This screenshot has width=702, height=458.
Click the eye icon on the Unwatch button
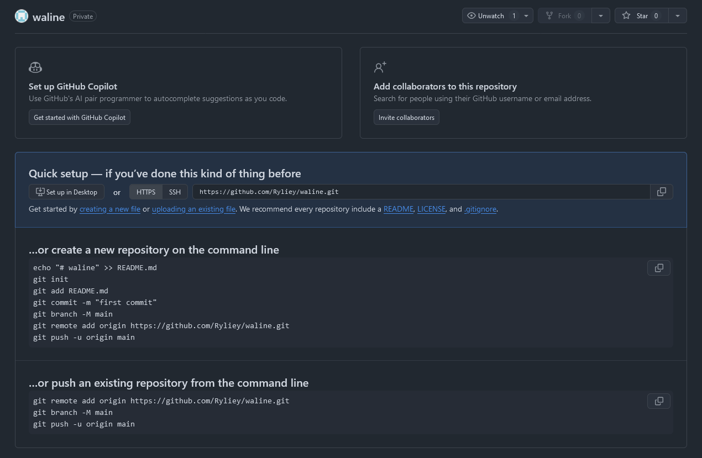tap(472, 15)
